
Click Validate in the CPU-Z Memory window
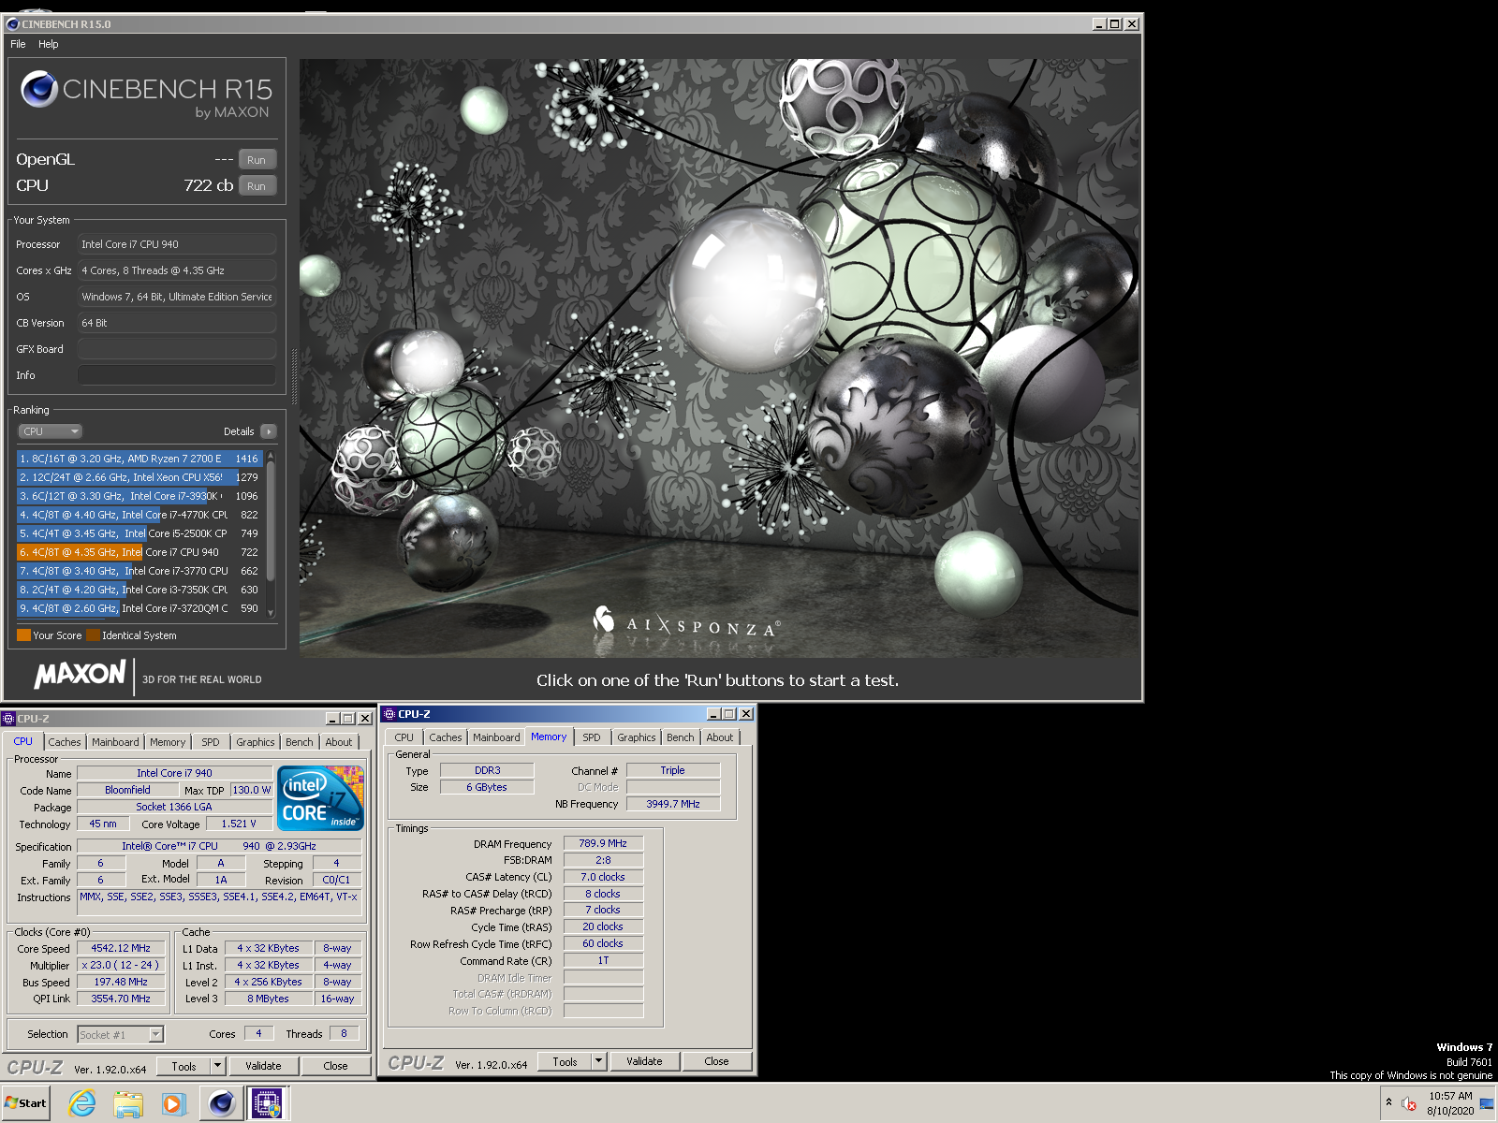(x=644, y=1061)
